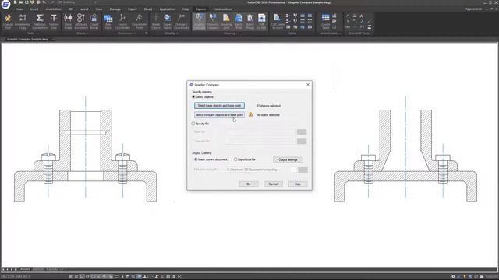Expand the Blocks ribbon panel

83,33
